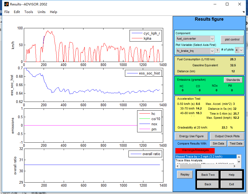This screenshot has height=194, width=248.
Task: Open the Tools menu
Action: [x=29, y=12]
